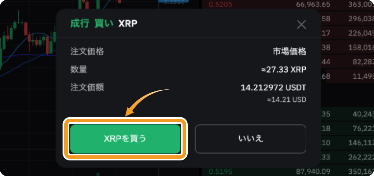This screenshot has width=374, height=176.
Task: Cancel the order with いいえ button
Action: [251, 139]
